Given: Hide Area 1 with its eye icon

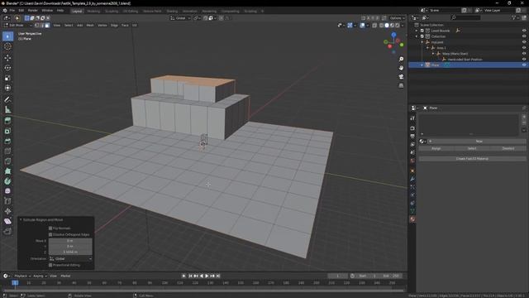Looking at the screenshot, I should (524, 48).
